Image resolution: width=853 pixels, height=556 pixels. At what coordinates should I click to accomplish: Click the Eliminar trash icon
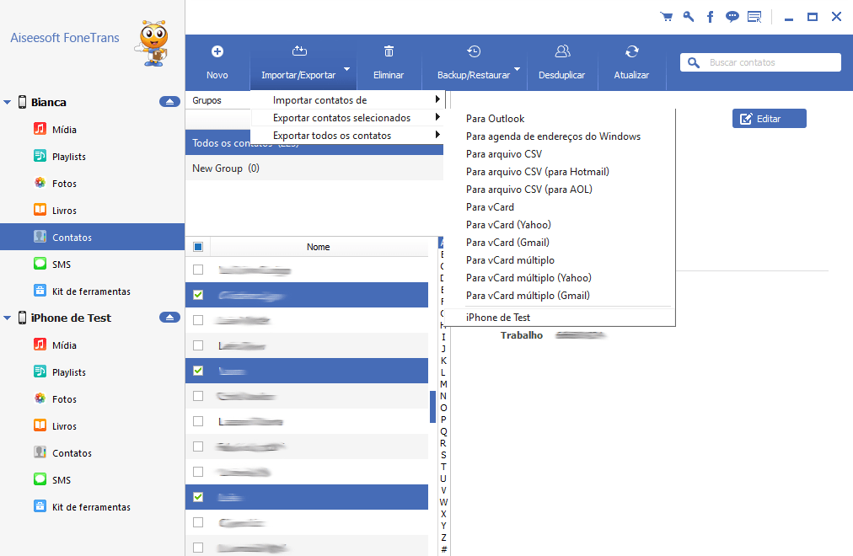389,52
